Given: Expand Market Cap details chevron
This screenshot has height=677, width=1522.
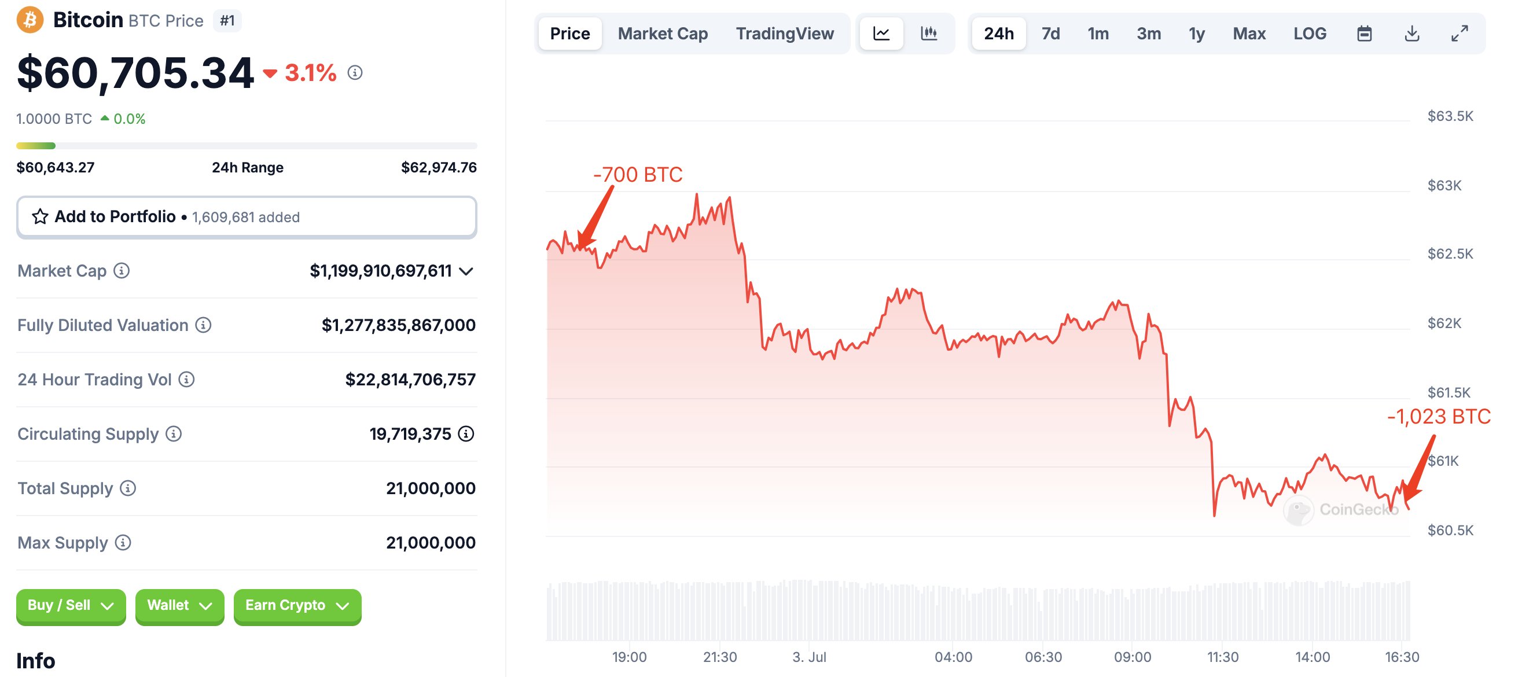Looking at the screenshot, I should (466, 271).
